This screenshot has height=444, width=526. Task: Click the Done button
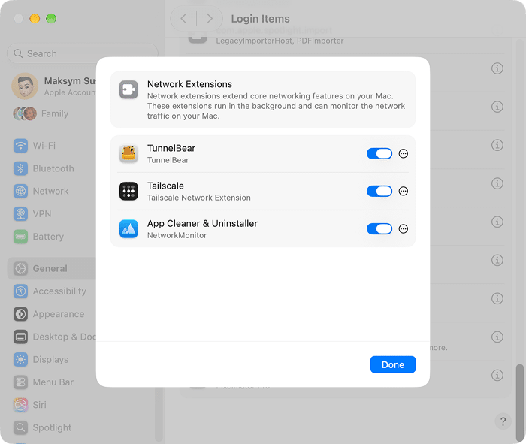coord(393,364)
